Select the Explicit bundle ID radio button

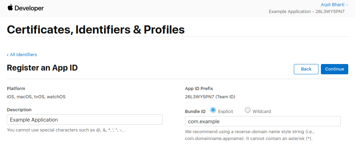213,110
